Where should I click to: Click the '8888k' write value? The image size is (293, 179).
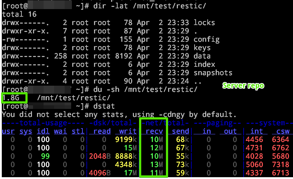click(x=126, y=156)
